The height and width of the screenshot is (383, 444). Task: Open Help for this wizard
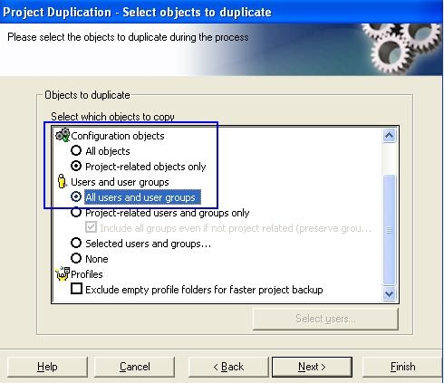[x=47, y=367]
